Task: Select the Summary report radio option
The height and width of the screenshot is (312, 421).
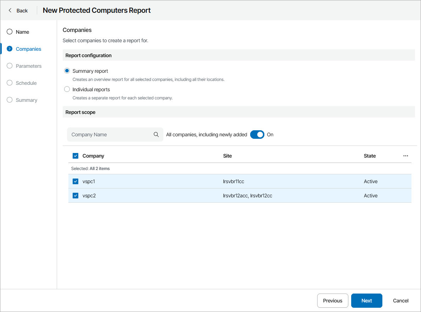Action: 67,71
